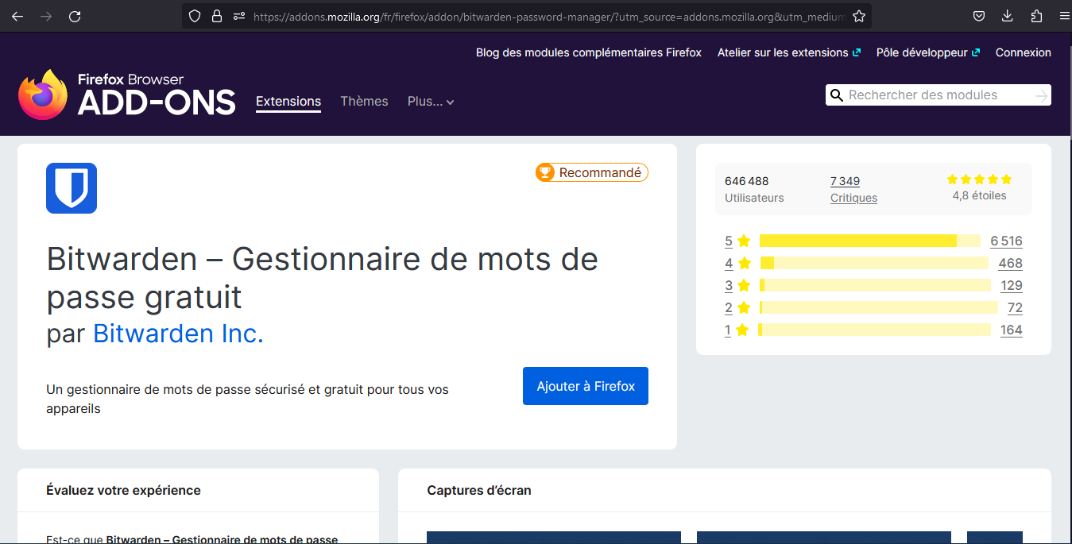This screenshot has height=544, width=1072.
Task: Open the 164 one-star review count
Action: pos(1012,330)
